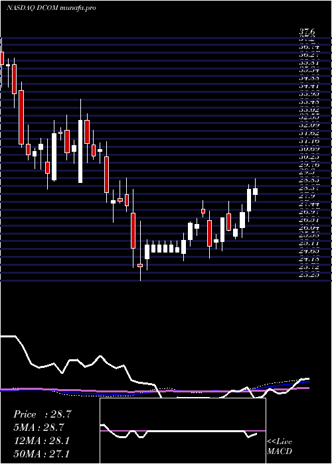Click the NASDAQ DCOM munafa.pro chart title
Image resolution: width=332 pixels, height=464 pixels.
click(x=51, y=8)
